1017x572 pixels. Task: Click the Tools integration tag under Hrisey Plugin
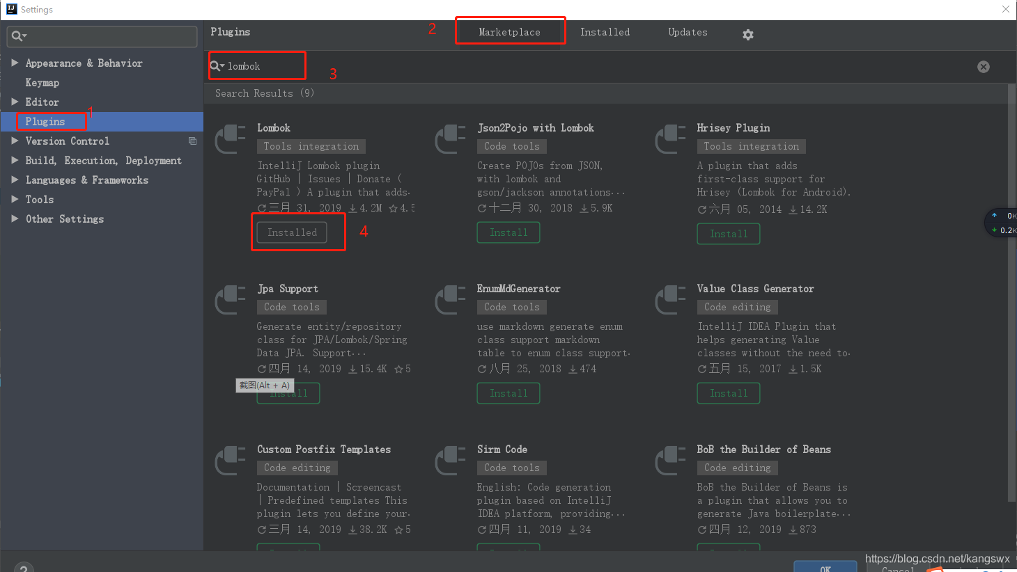(752, 146)
